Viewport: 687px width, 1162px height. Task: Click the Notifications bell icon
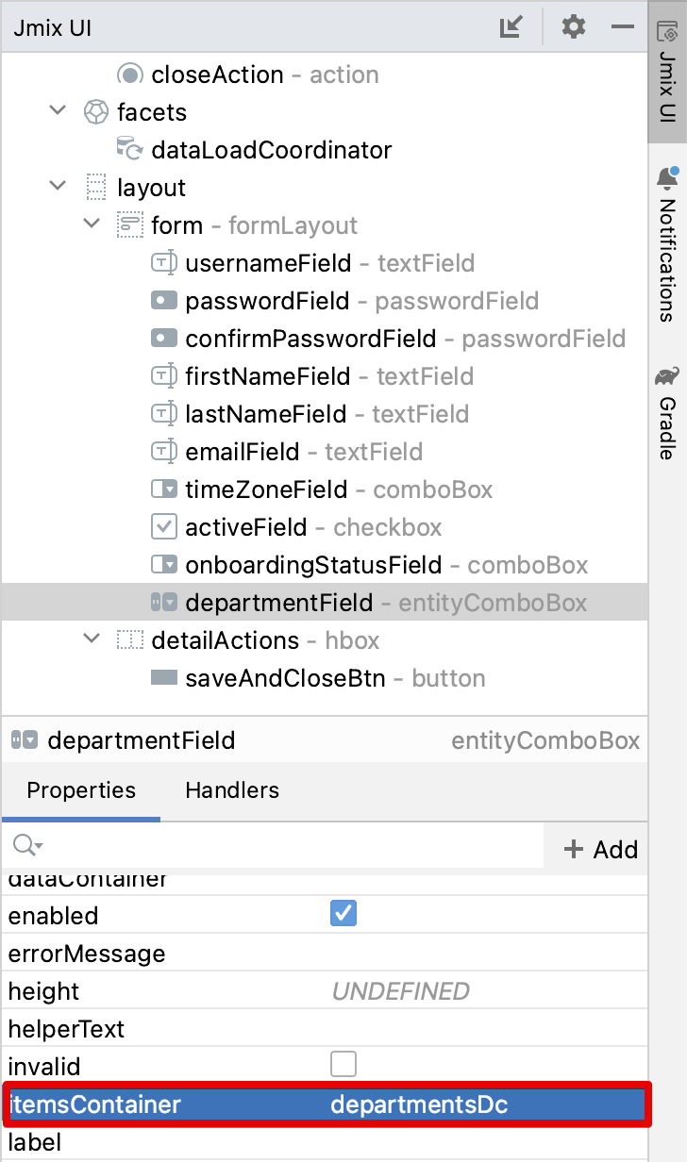point(667,177)
